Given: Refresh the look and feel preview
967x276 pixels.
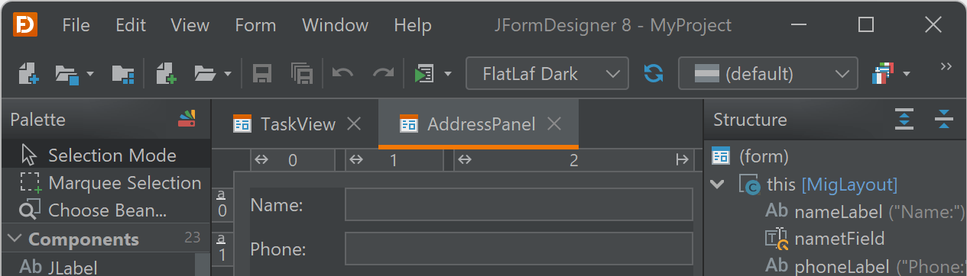Looking at the screenshot, I should coord(654,74).
